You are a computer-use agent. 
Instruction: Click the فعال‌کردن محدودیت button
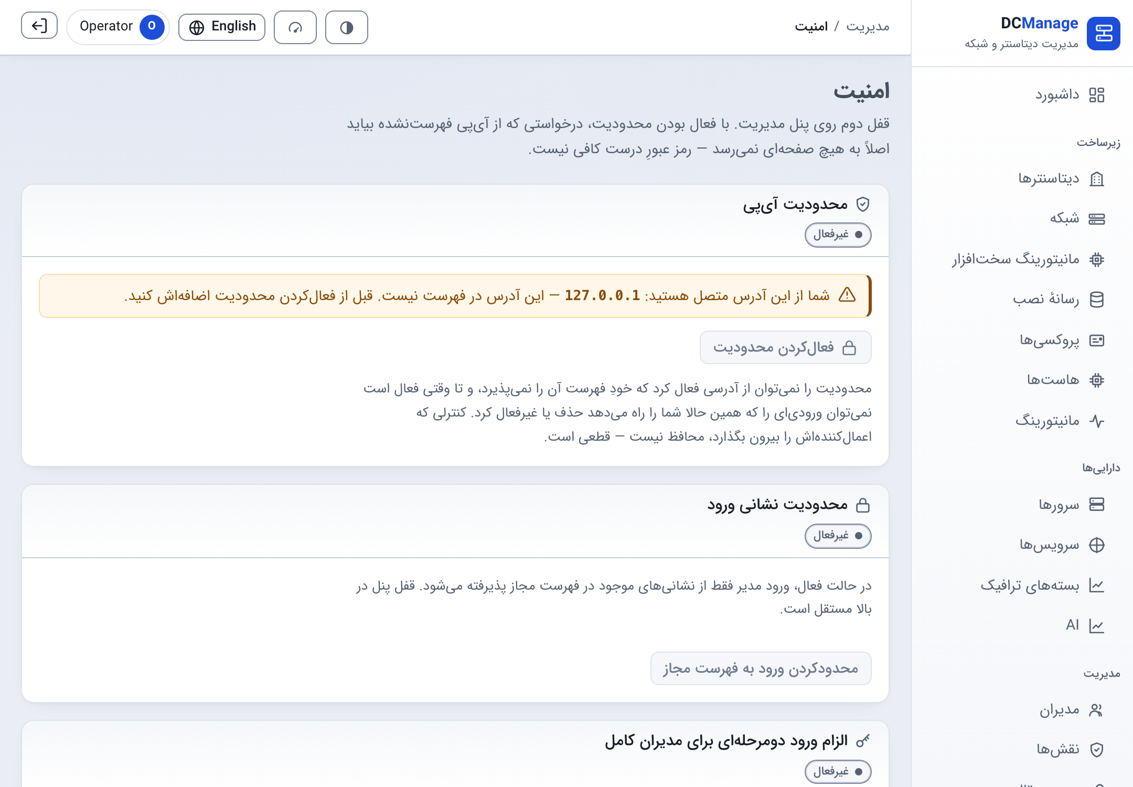[786, 347]
